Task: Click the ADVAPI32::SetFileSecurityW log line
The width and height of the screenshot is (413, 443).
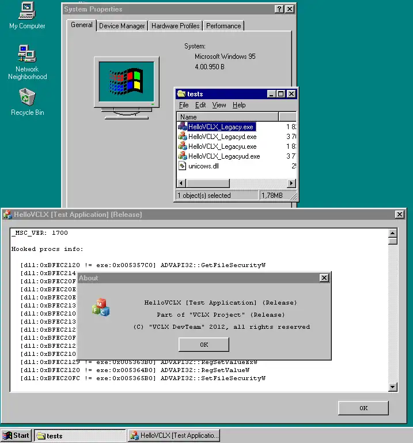Action: tap(143, 378)
